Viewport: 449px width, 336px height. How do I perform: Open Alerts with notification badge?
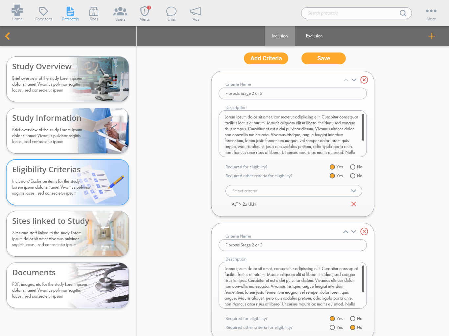tap(145, 11)
